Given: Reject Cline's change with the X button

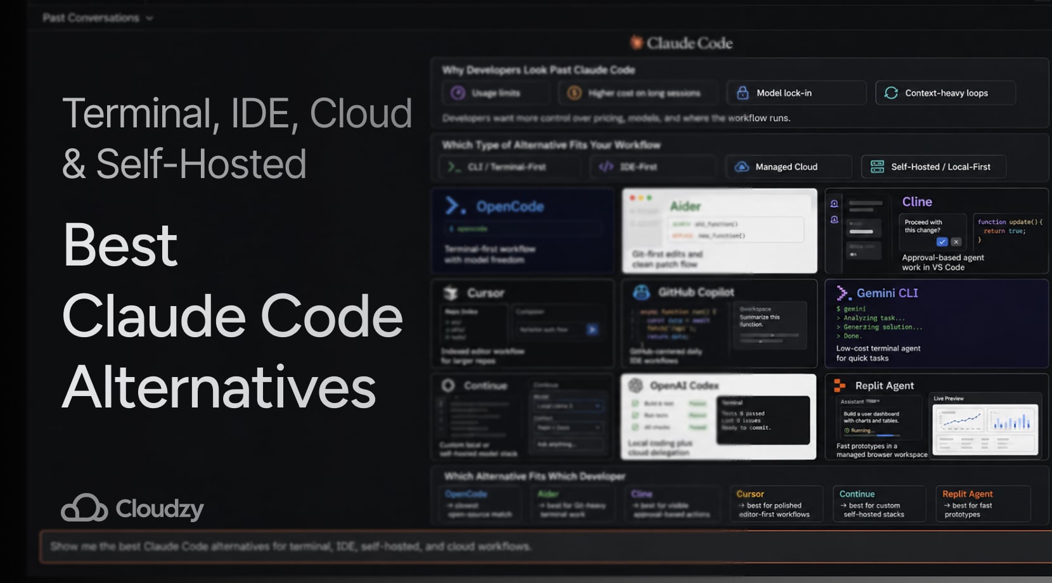Looking at the screenshot, I should (x=956, y=241).
